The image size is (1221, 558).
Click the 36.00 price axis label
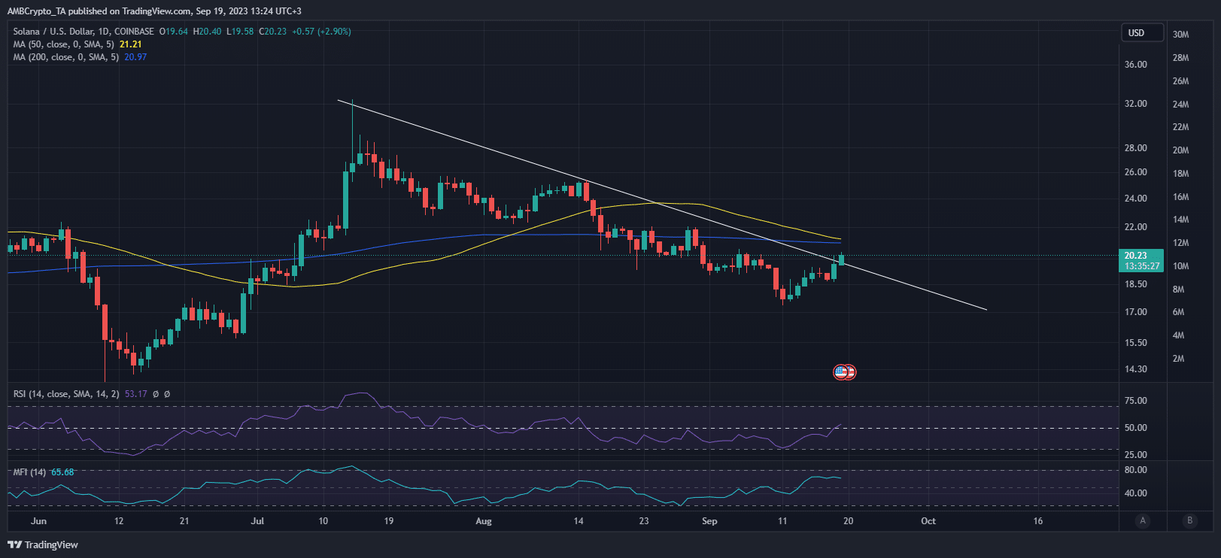pyautogui.click(x=1136, y=65)
